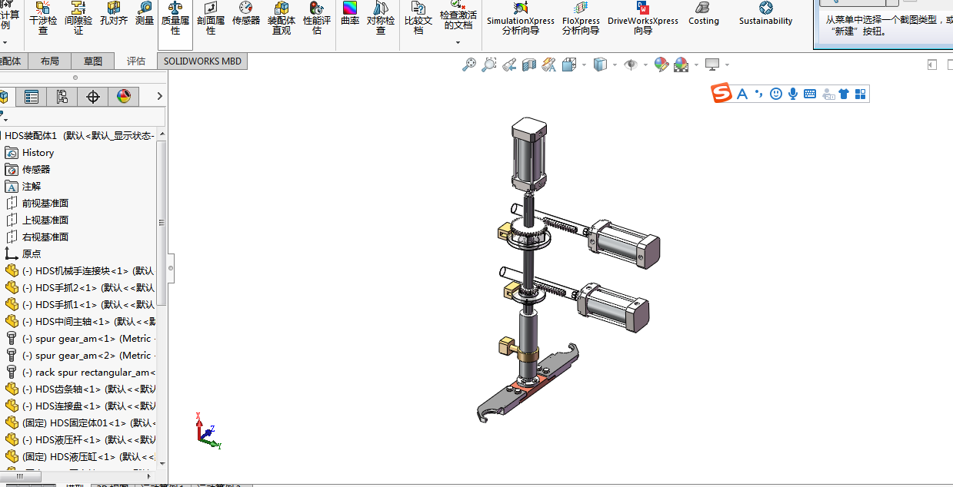The image size is (953, 487).
Task: Click Check Active Document (检查激活的文档)
Action: pos(458,17)
